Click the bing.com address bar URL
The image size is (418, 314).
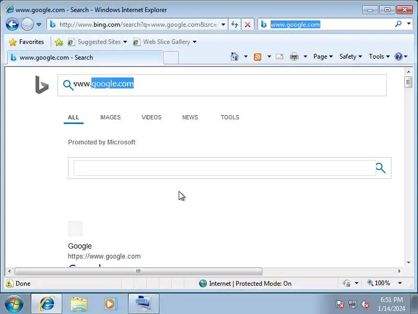(138, 25)
